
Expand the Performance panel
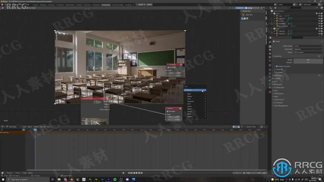(x=279, y=94)
